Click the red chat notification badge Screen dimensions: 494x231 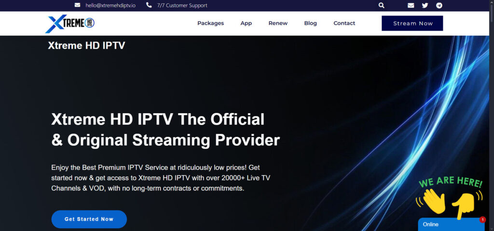point(482,219)
